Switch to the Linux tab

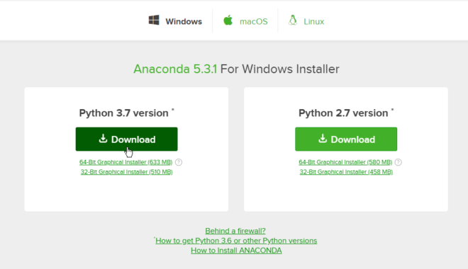[306, 21]
